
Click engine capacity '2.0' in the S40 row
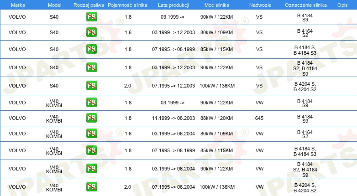[x=127, y=86]
